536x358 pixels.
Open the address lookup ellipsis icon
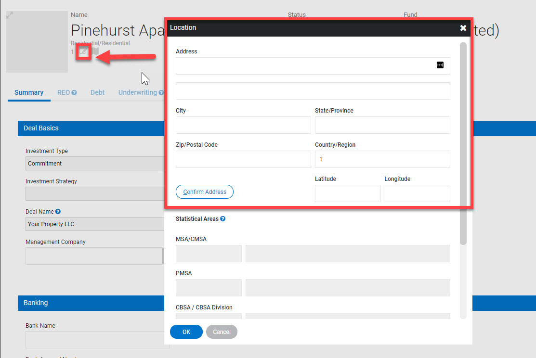click(x=440, y=65)
